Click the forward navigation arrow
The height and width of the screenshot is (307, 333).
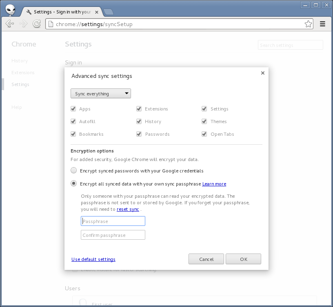(x=23, y=24)
